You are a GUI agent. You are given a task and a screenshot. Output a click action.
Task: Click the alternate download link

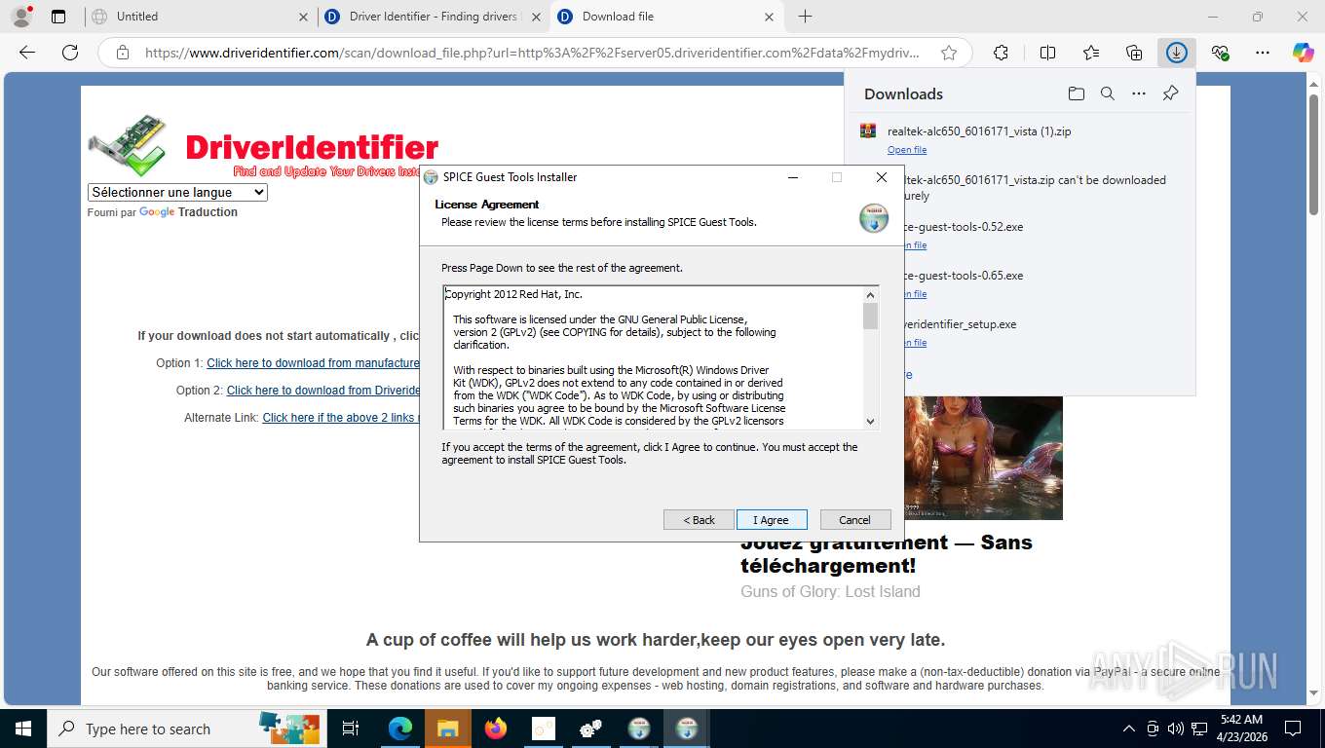(341, 418)
